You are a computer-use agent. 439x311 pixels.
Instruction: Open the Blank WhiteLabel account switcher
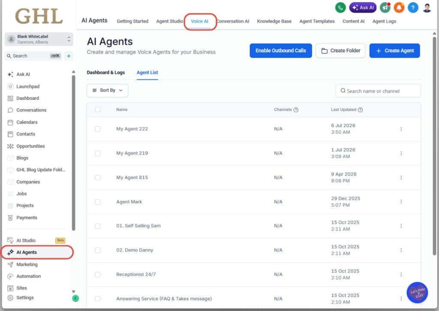(39, 39)
